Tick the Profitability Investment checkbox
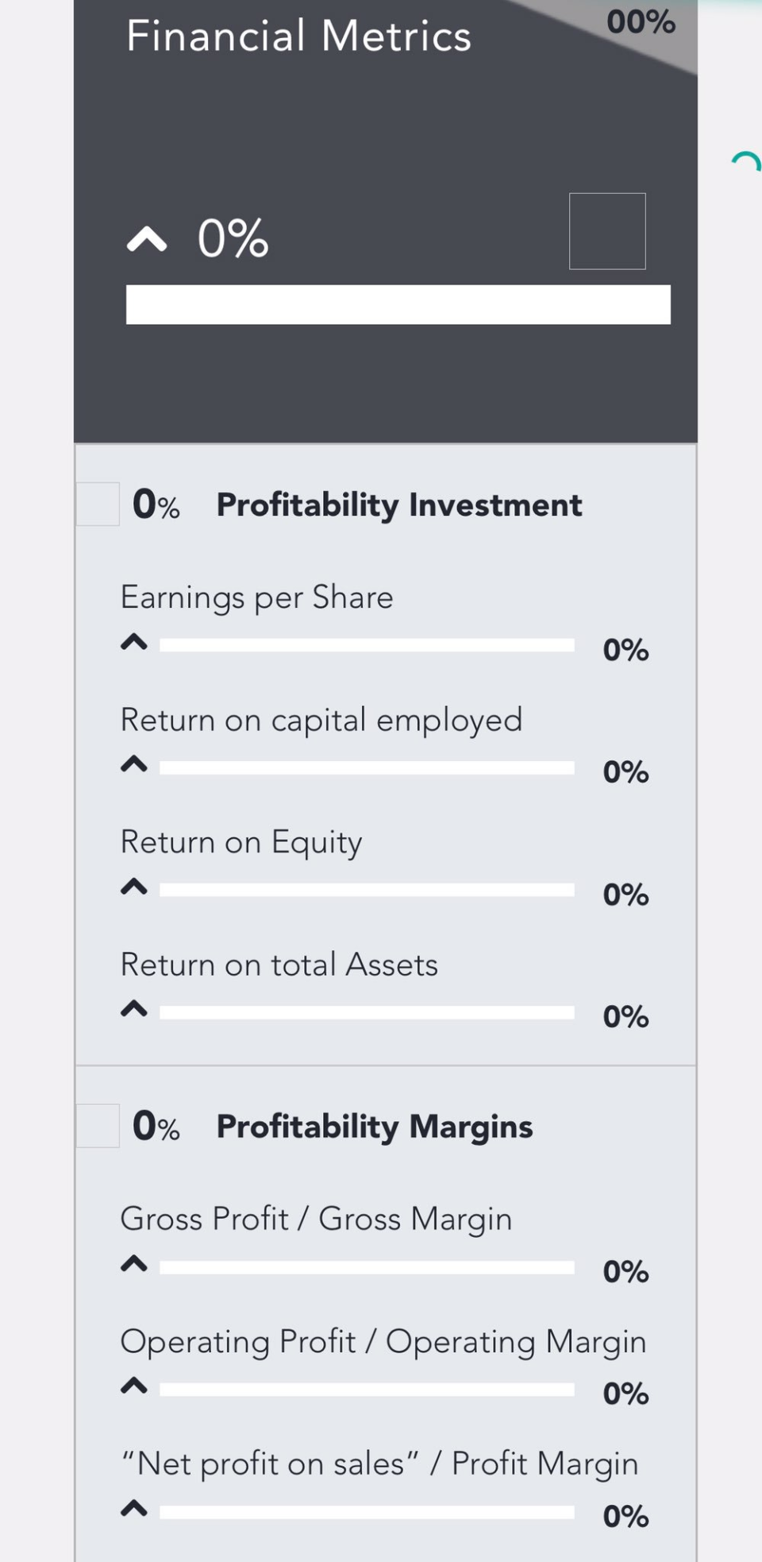Image resolution: width=762 pixels, height=1562 pixels. point(98,504)
